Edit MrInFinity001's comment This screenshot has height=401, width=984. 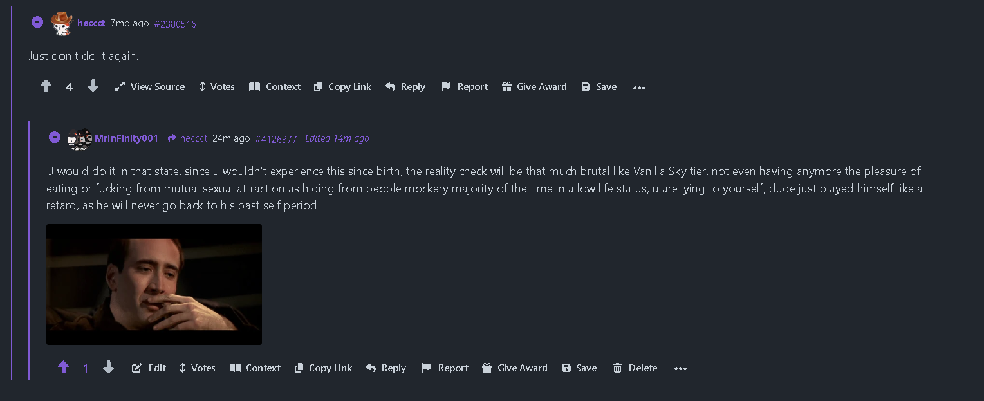click(149, 368)
